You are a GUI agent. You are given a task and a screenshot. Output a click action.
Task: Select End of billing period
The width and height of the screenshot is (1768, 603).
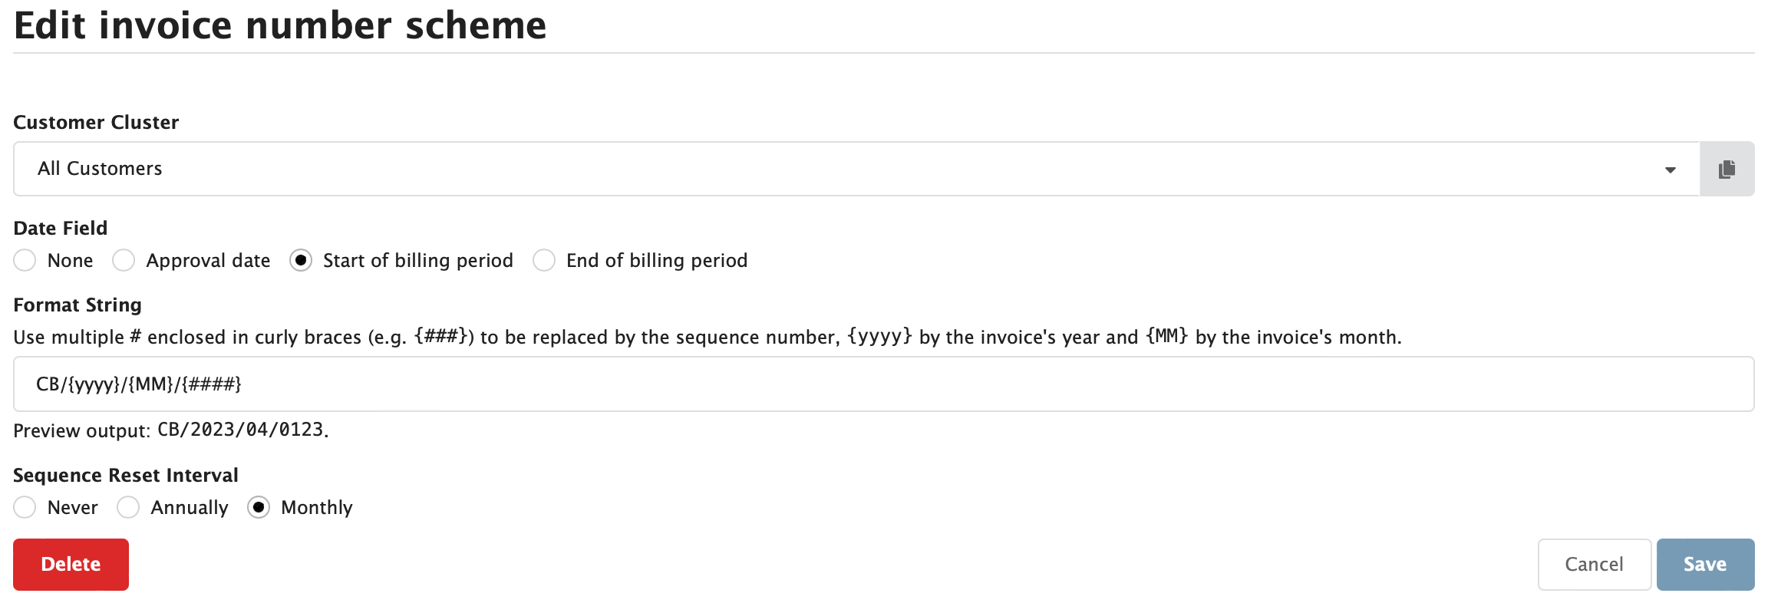[544, 261]
